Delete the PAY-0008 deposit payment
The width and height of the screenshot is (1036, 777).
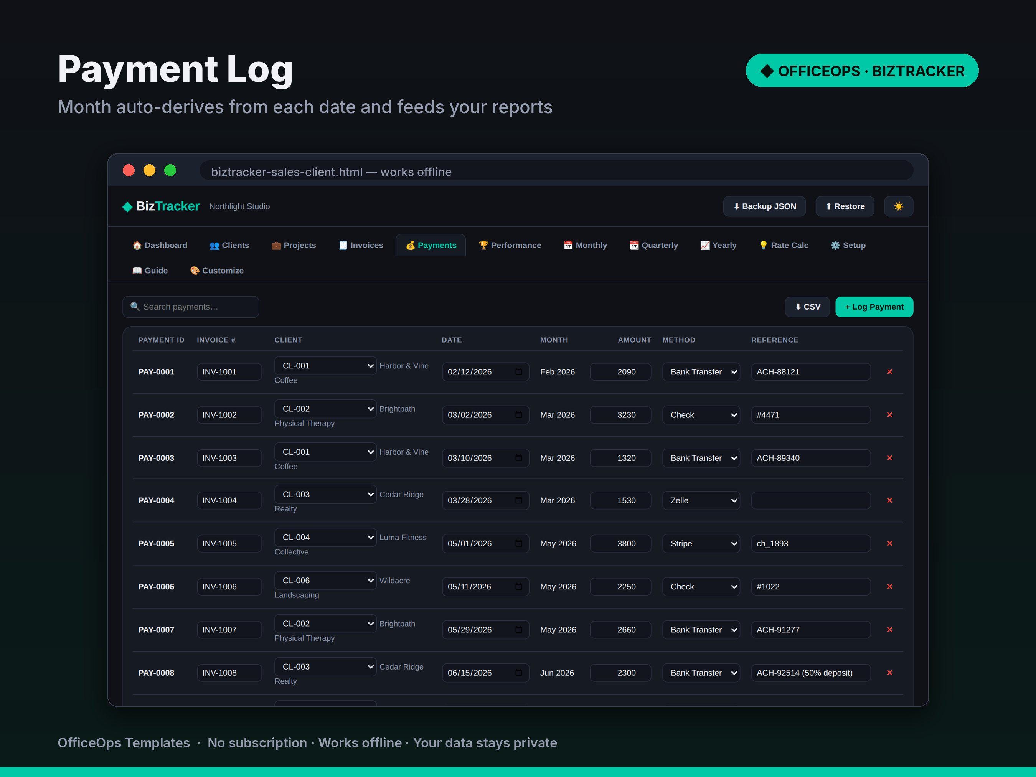click(889, 673)
